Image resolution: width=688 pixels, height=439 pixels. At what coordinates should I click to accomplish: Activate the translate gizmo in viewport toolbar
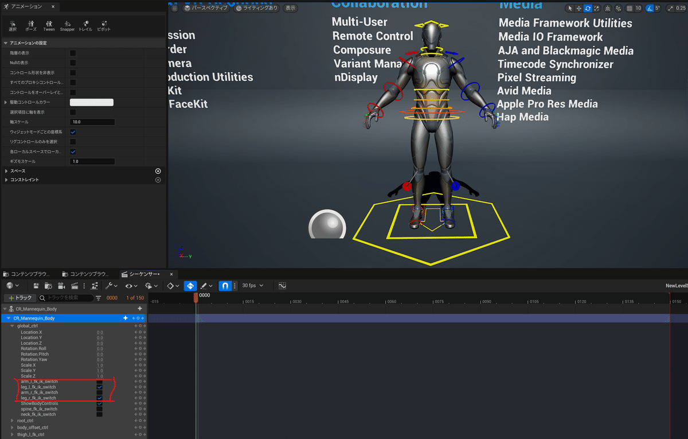(579, 8)
